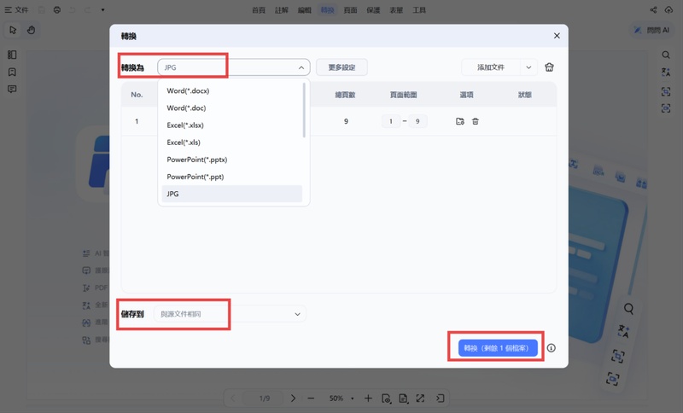This screenshot has height=413, width=683.
Task: Go to the next page arrow
Action: tap(293, 398)
